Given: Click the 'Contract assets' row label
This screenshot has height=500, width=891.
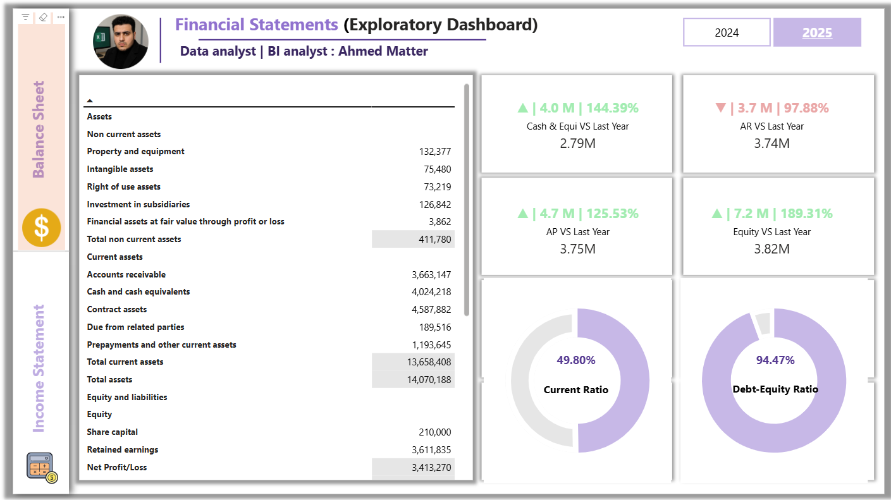Looking at the screenshot, I should (x=117, y=310).
